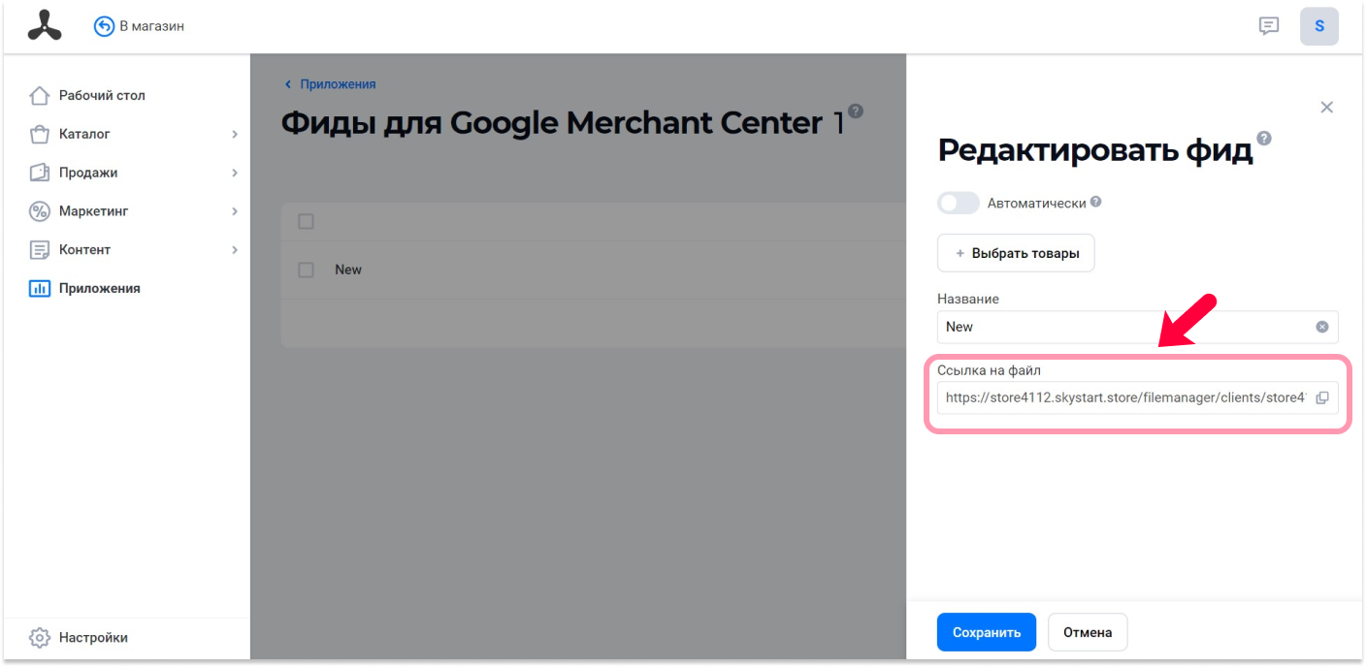Screen dimensions: 1366x667
Task: Click the Настройки gear icon
Action: [x=40, y=638]
